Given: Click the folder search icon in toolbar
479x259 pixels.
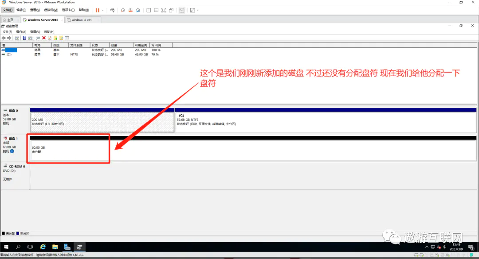Looking at the screenshot, I should click(x=61, y=38).
